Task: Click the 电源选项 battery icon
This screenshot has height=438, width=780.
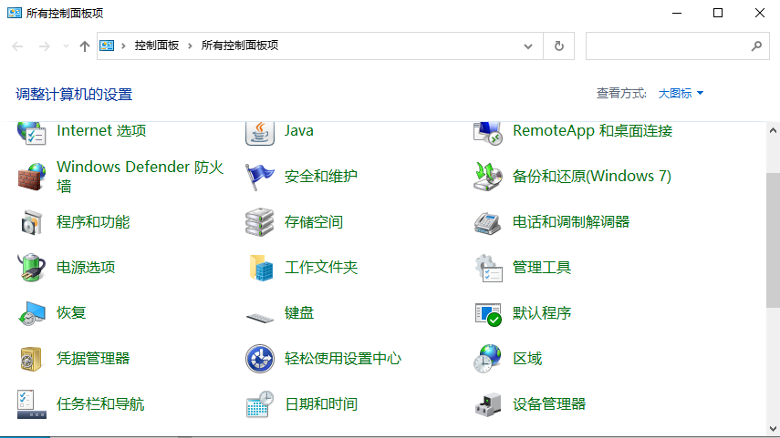Action: click(31, 267)
